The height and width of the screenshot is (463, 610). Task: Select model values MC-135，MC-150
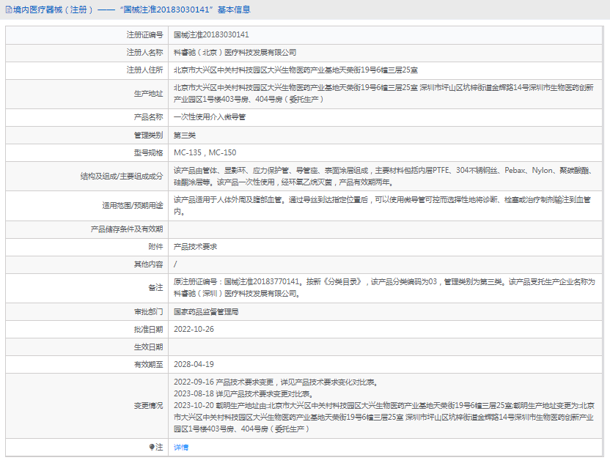tap(205, 153)
